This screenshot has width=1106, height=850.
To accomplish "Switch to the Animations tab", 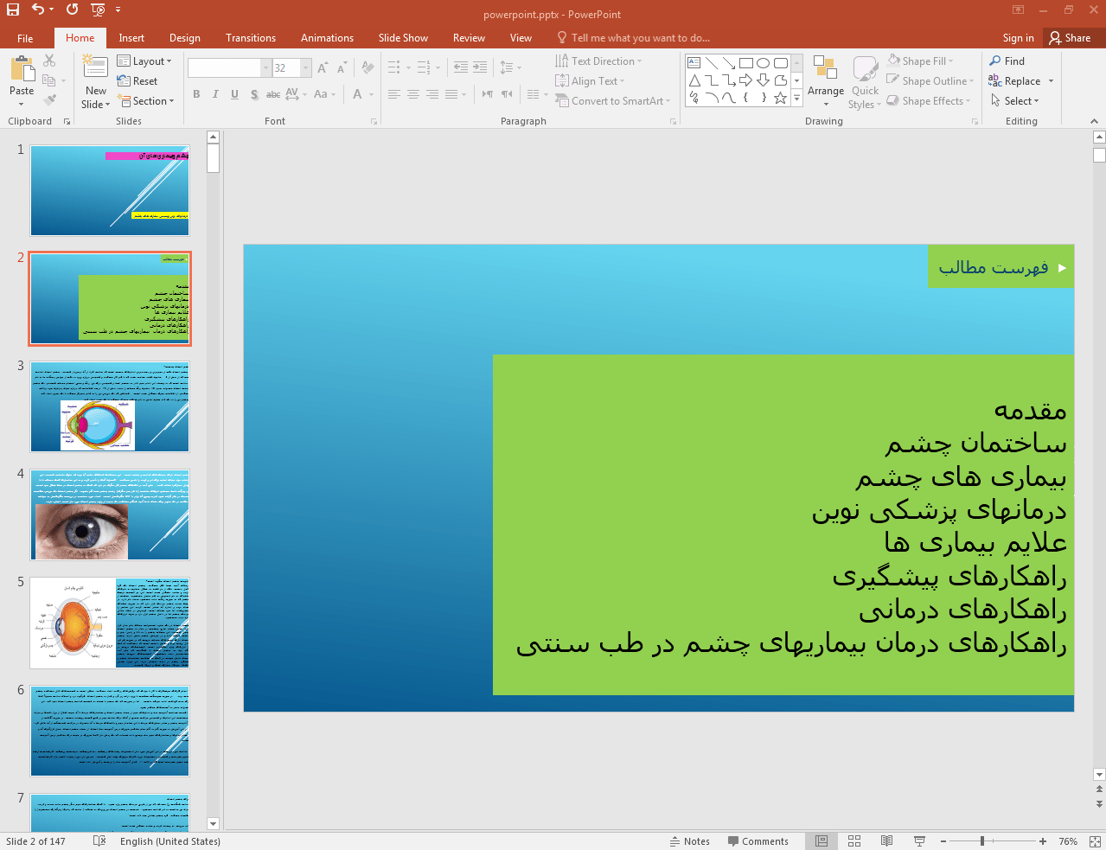I will coord(327,38).
